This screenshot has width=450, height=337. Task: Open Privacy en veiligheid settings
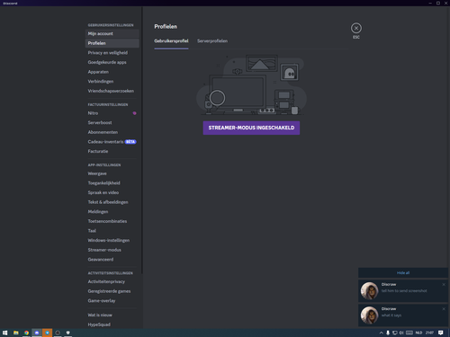pyautogui.click(x=112, y=53)
